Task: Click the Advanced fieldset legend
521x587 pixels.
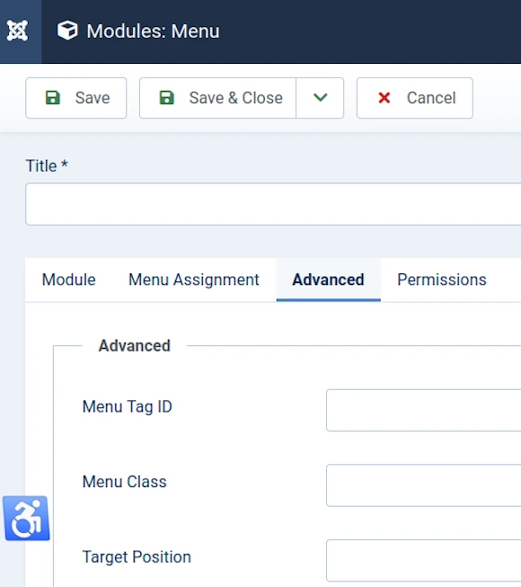Action: [134, 345]
